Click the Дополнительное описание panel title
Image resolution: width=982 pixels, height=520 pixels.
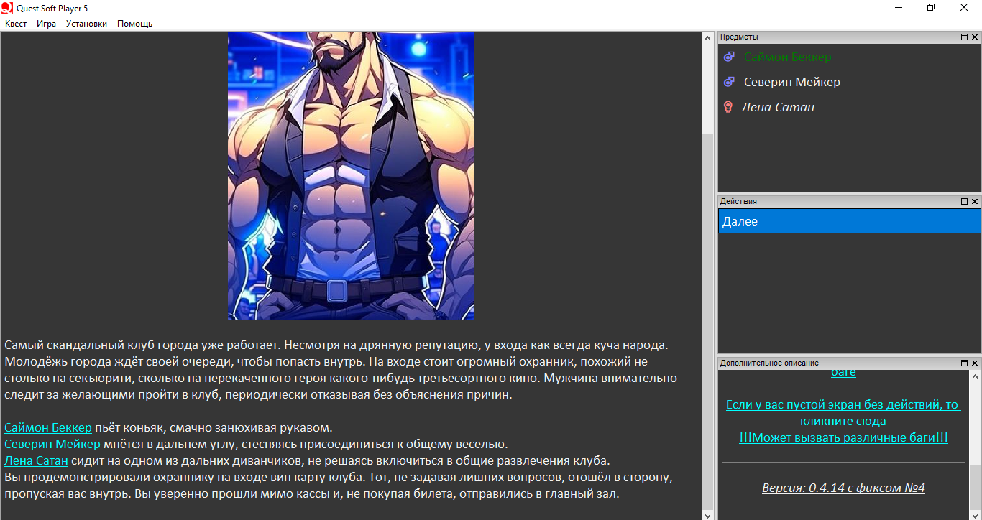tap(769, 363)
